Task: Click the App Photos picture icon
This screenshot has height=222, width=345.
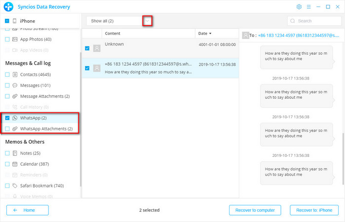Action: 15,39
